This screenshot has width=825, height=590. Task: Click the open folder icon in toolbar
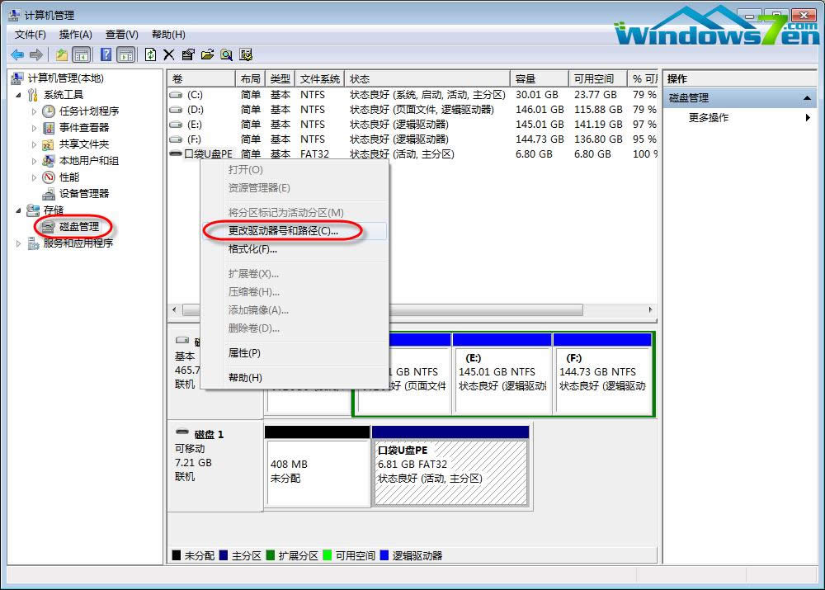tap(207, 54)
